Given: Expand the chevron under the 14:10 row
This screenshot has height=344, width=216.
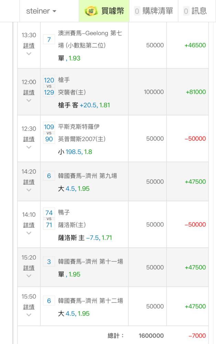Looking at the screenshot, I should [x=29, y=233].
